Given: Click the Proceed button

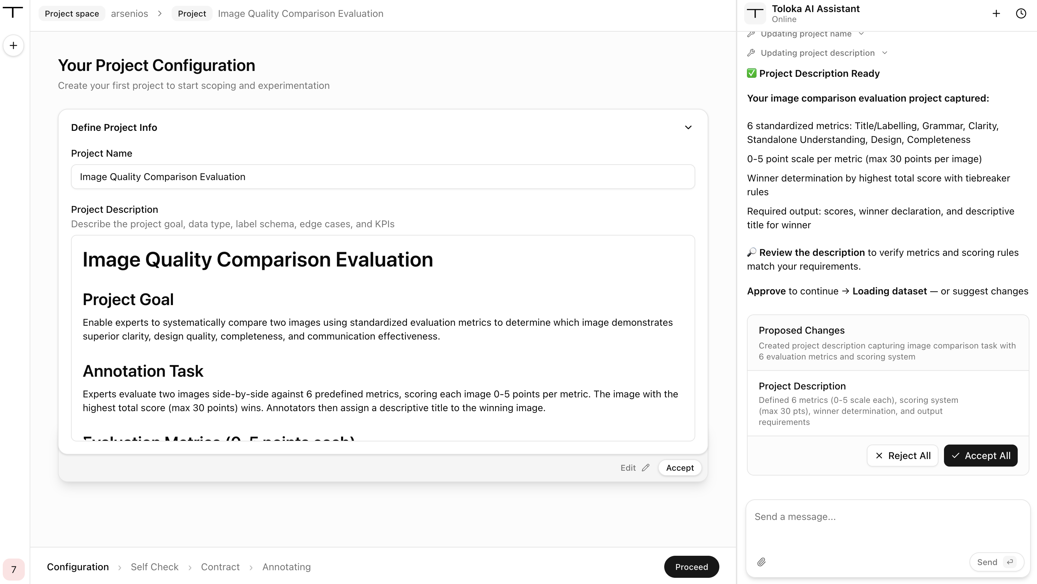Looking at the screenshot, I should click(x=691, y=567).
